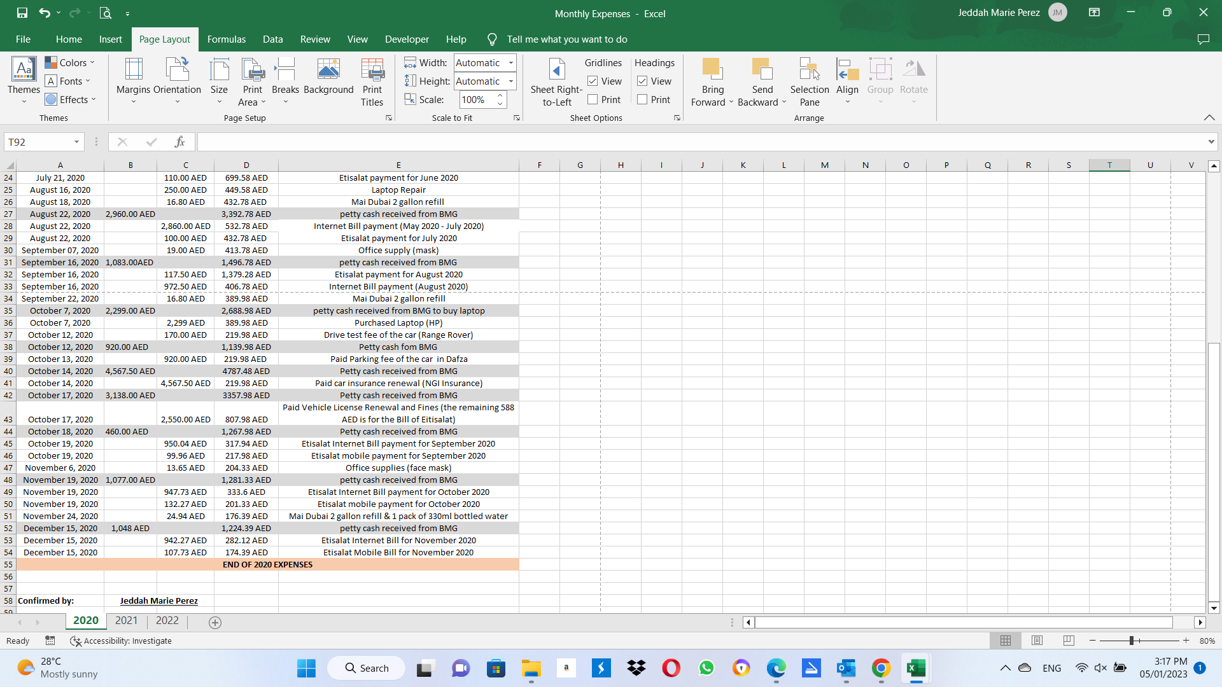Screen dimensions: 1222x687
Task: Enable Headings Print checkbox
Action: tap(642, 100)
